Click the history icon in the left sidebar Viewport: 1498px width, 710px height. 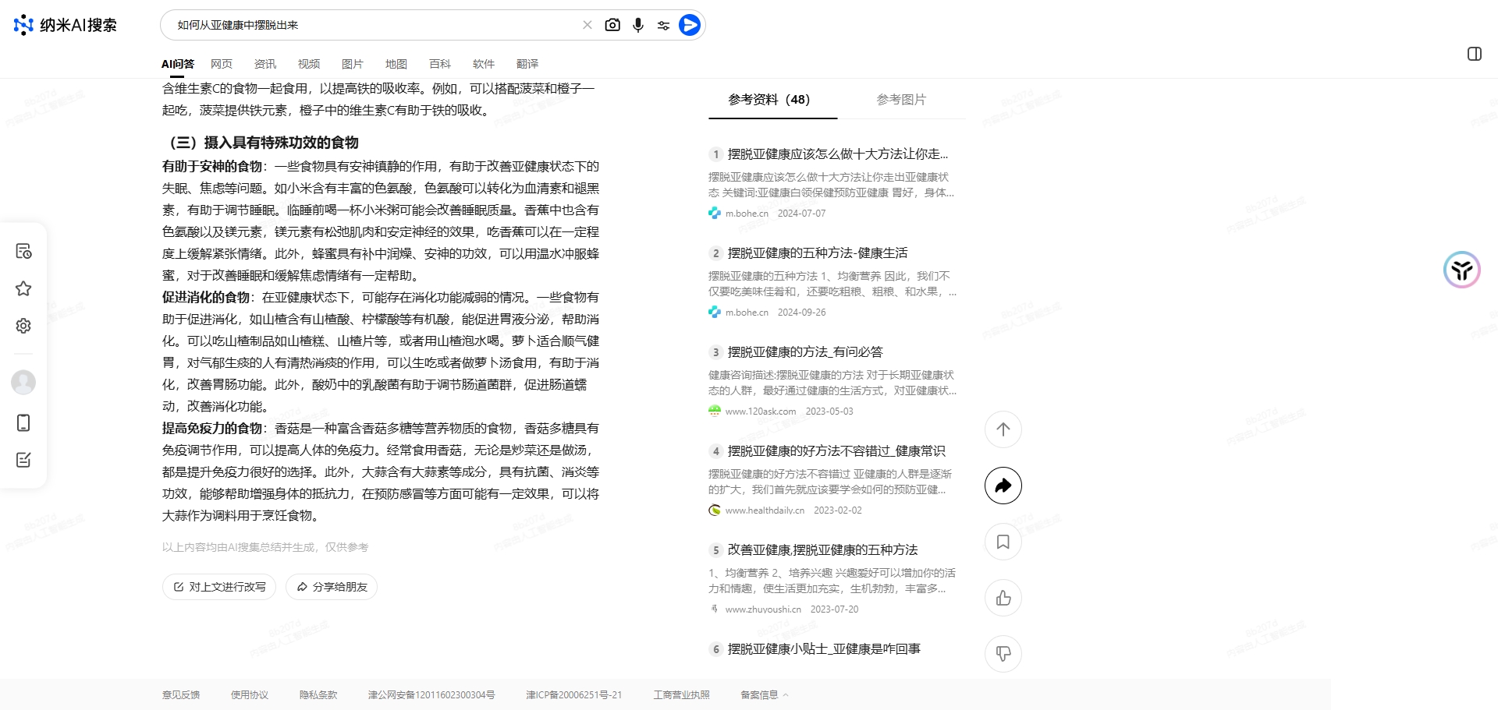coord(23,251)
